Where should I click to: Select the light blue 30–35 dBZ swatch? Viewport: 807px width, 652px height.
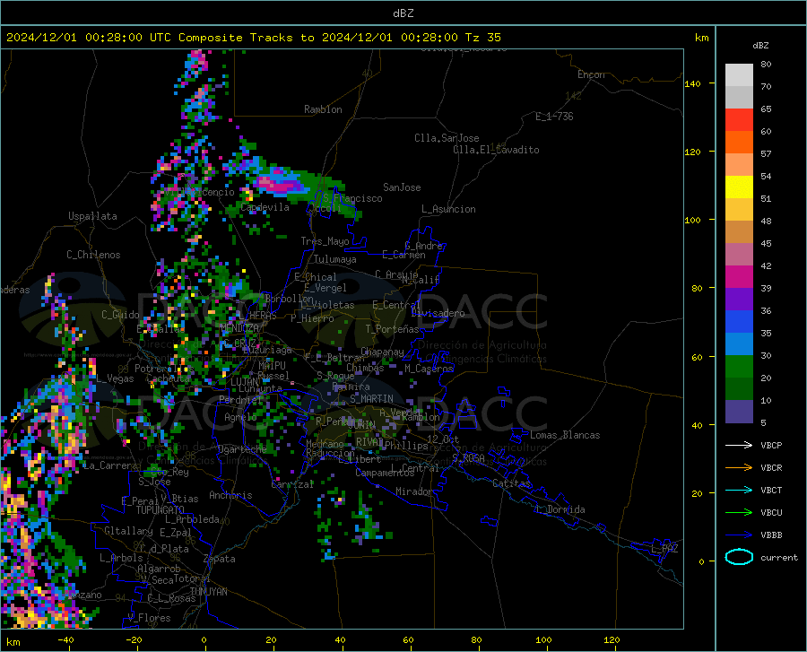(739, 344)
